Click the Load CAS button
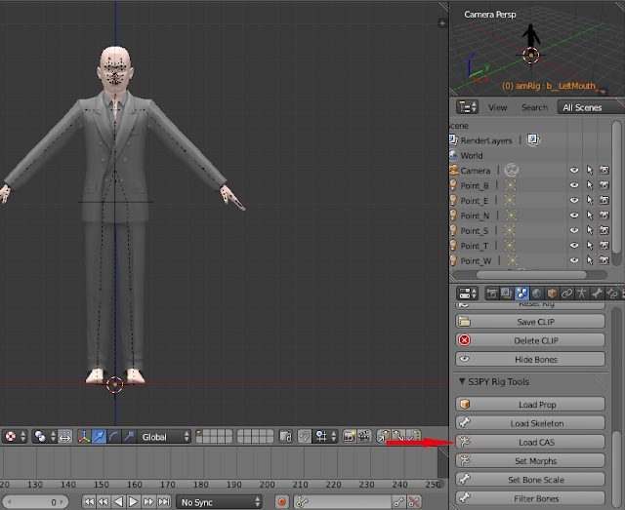The height and width of the screenshot is (510, 625). tap(535, 442)
